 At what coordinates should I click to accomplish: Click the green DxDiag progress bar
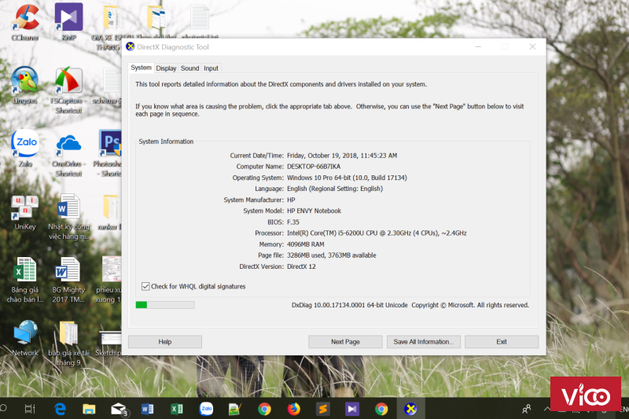165,305
